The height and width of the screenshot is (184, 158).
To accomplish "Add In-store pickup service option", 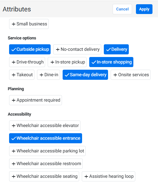I will pyautogui.click(x=67, y=62).
